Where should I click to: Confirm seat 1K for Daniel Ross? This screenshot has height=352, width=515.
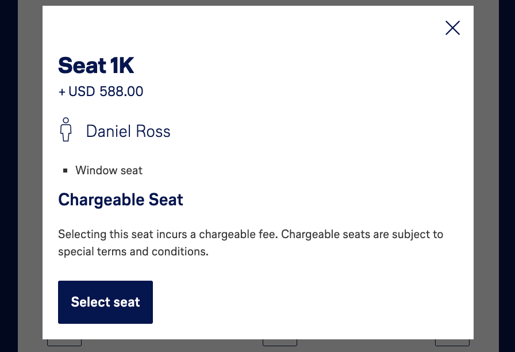click(x=105, y=302)
